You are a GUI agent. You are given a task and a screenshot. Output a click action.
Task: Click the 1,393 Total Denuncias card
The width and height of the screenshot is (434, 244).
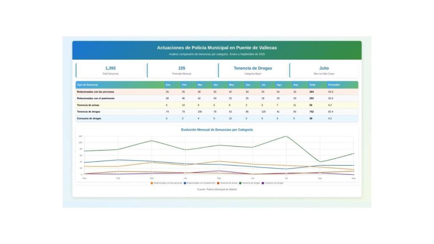point(110,70)
